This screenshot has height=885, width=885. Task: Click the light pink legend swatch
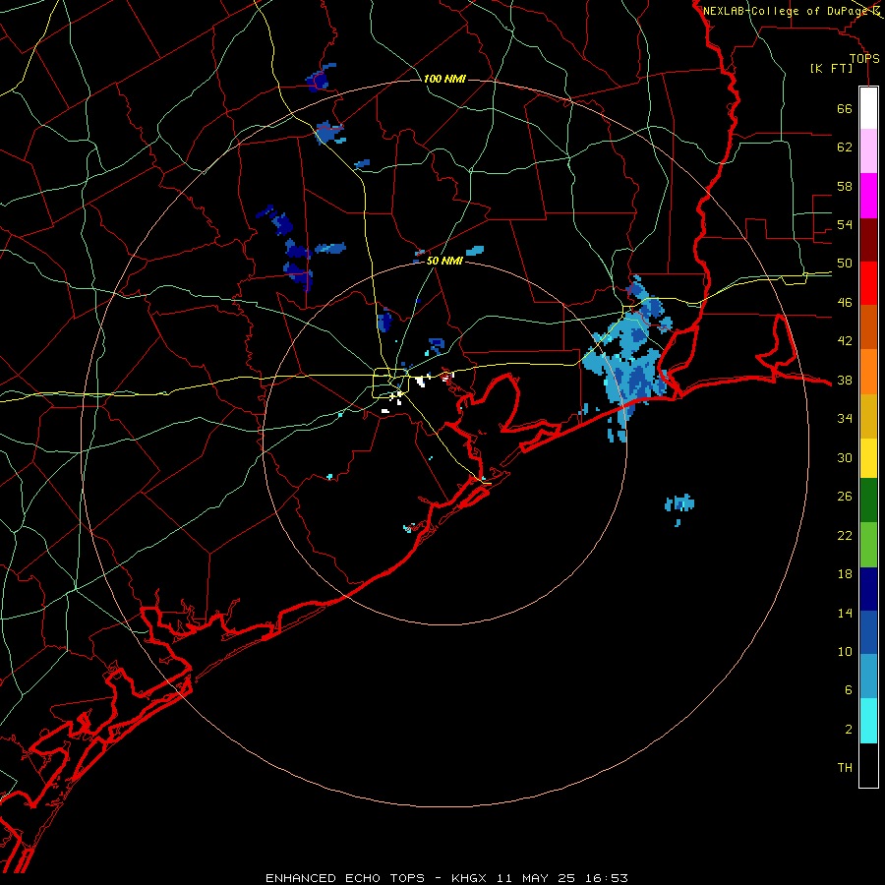tap(868, 150)
